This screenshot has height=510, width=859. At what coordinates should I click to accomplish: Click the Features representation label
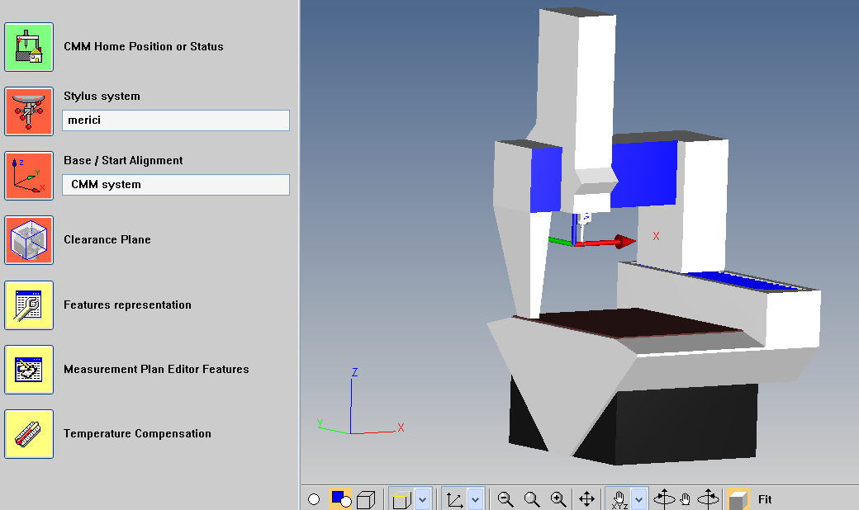pyautogui.click(x=128, y=305)
